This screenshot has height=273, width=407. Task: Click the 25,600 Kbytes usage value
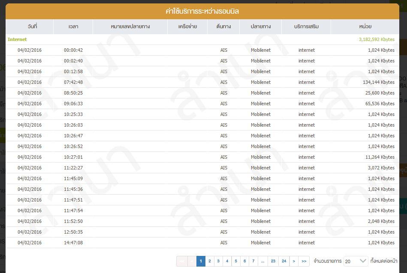(380, 93)
